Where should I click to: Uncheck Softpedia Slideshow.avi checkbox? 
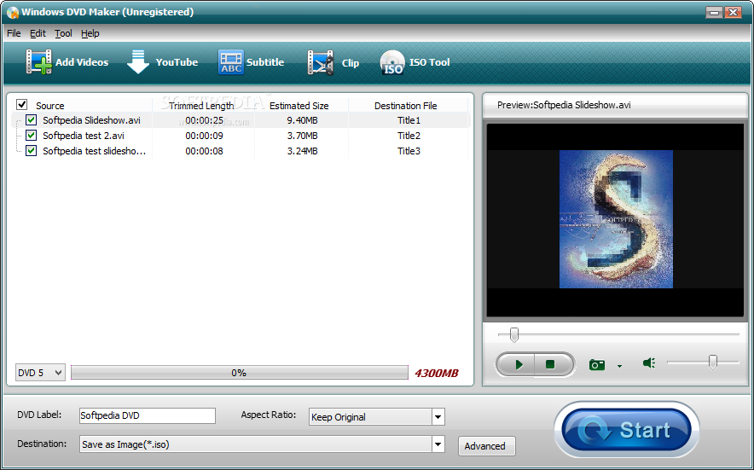pos(32,119)
